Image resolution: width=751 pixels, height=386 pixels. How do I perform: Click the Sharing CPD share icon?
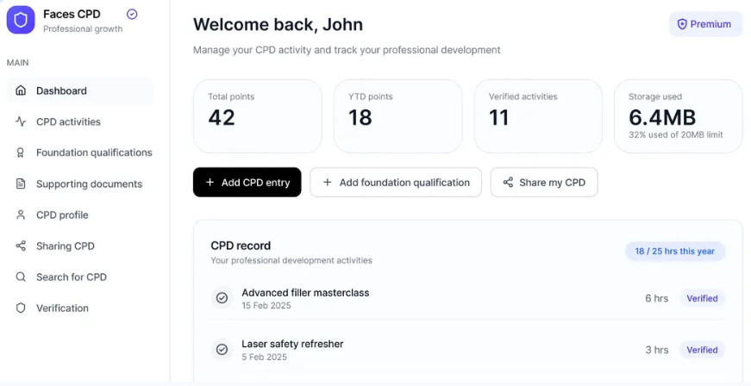click(21, 246)
